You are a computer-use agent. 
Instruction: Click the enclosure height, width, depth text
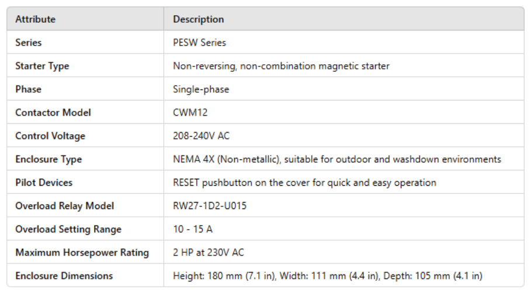click(x=328, y=276)
